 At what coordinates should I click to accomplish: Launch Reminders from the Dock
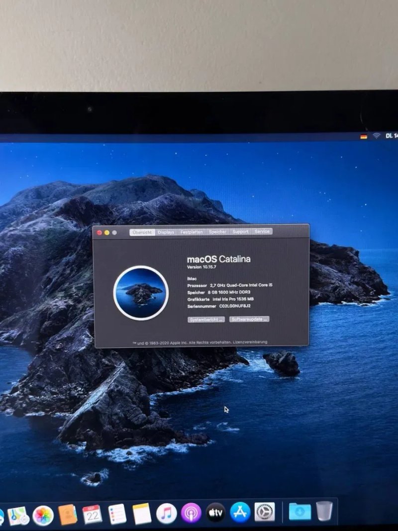tap(117, 514)
